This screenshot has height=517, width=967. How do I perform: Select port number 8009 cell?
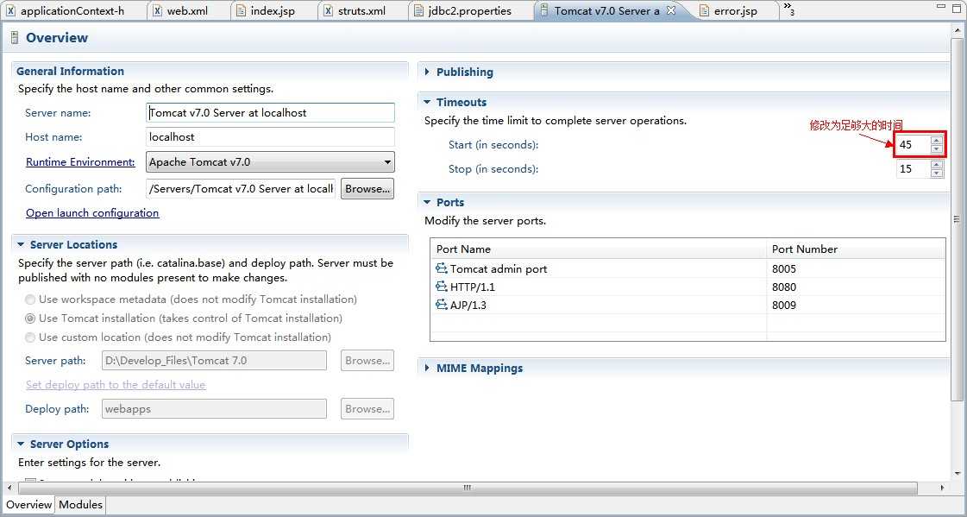point(856,305)
